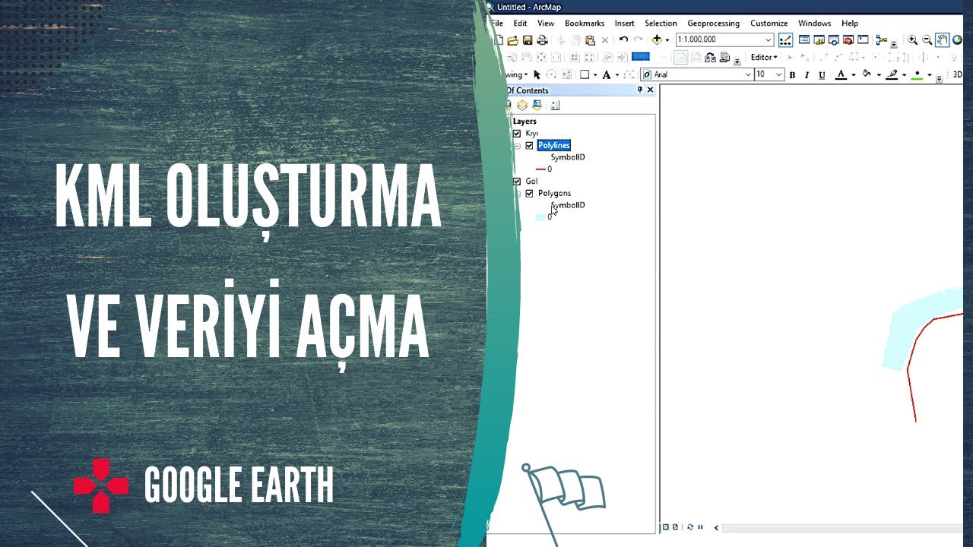Click the Font Color button

(x=841, y=74)
